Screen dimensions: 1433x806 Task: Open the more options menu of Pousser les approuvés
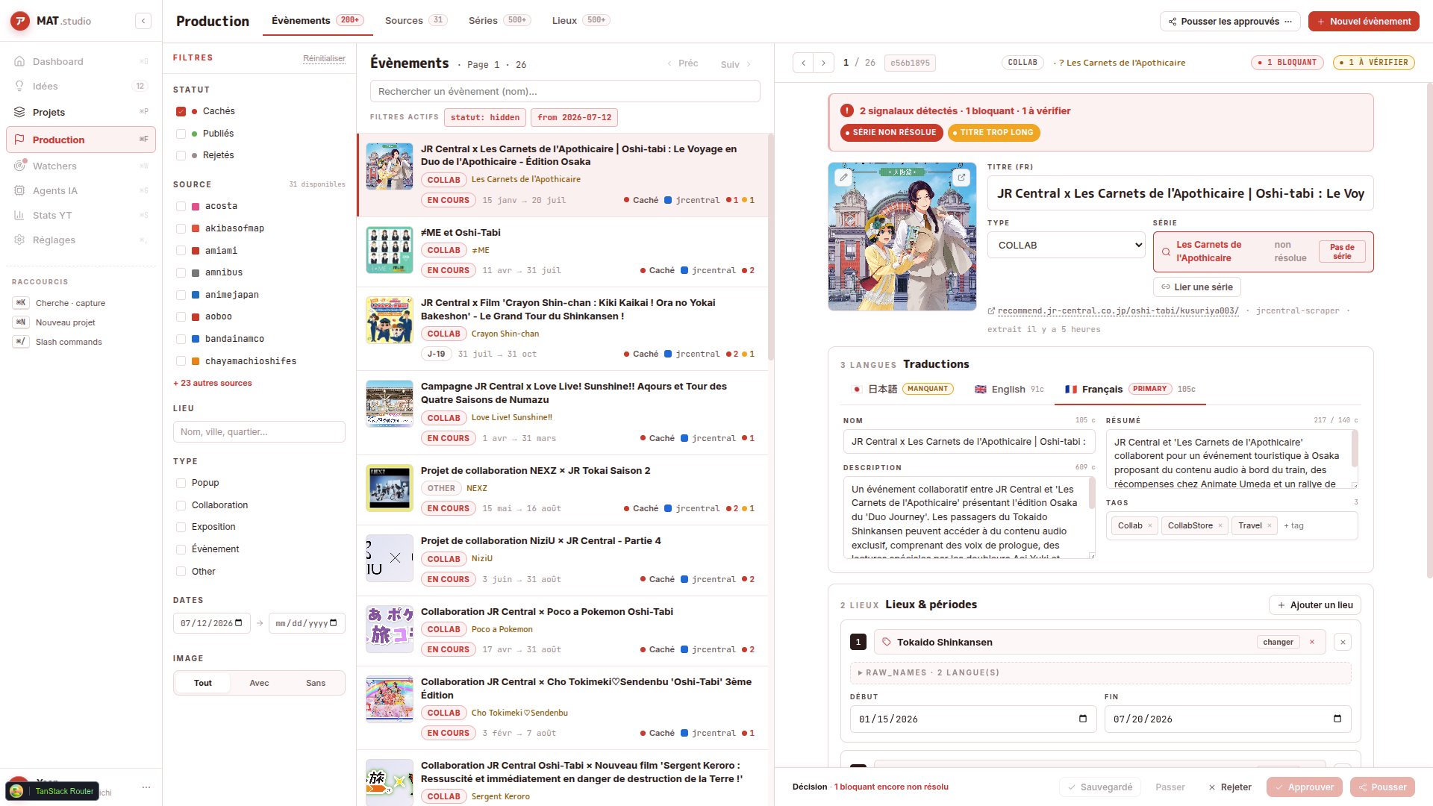(x=1288, y=21)
